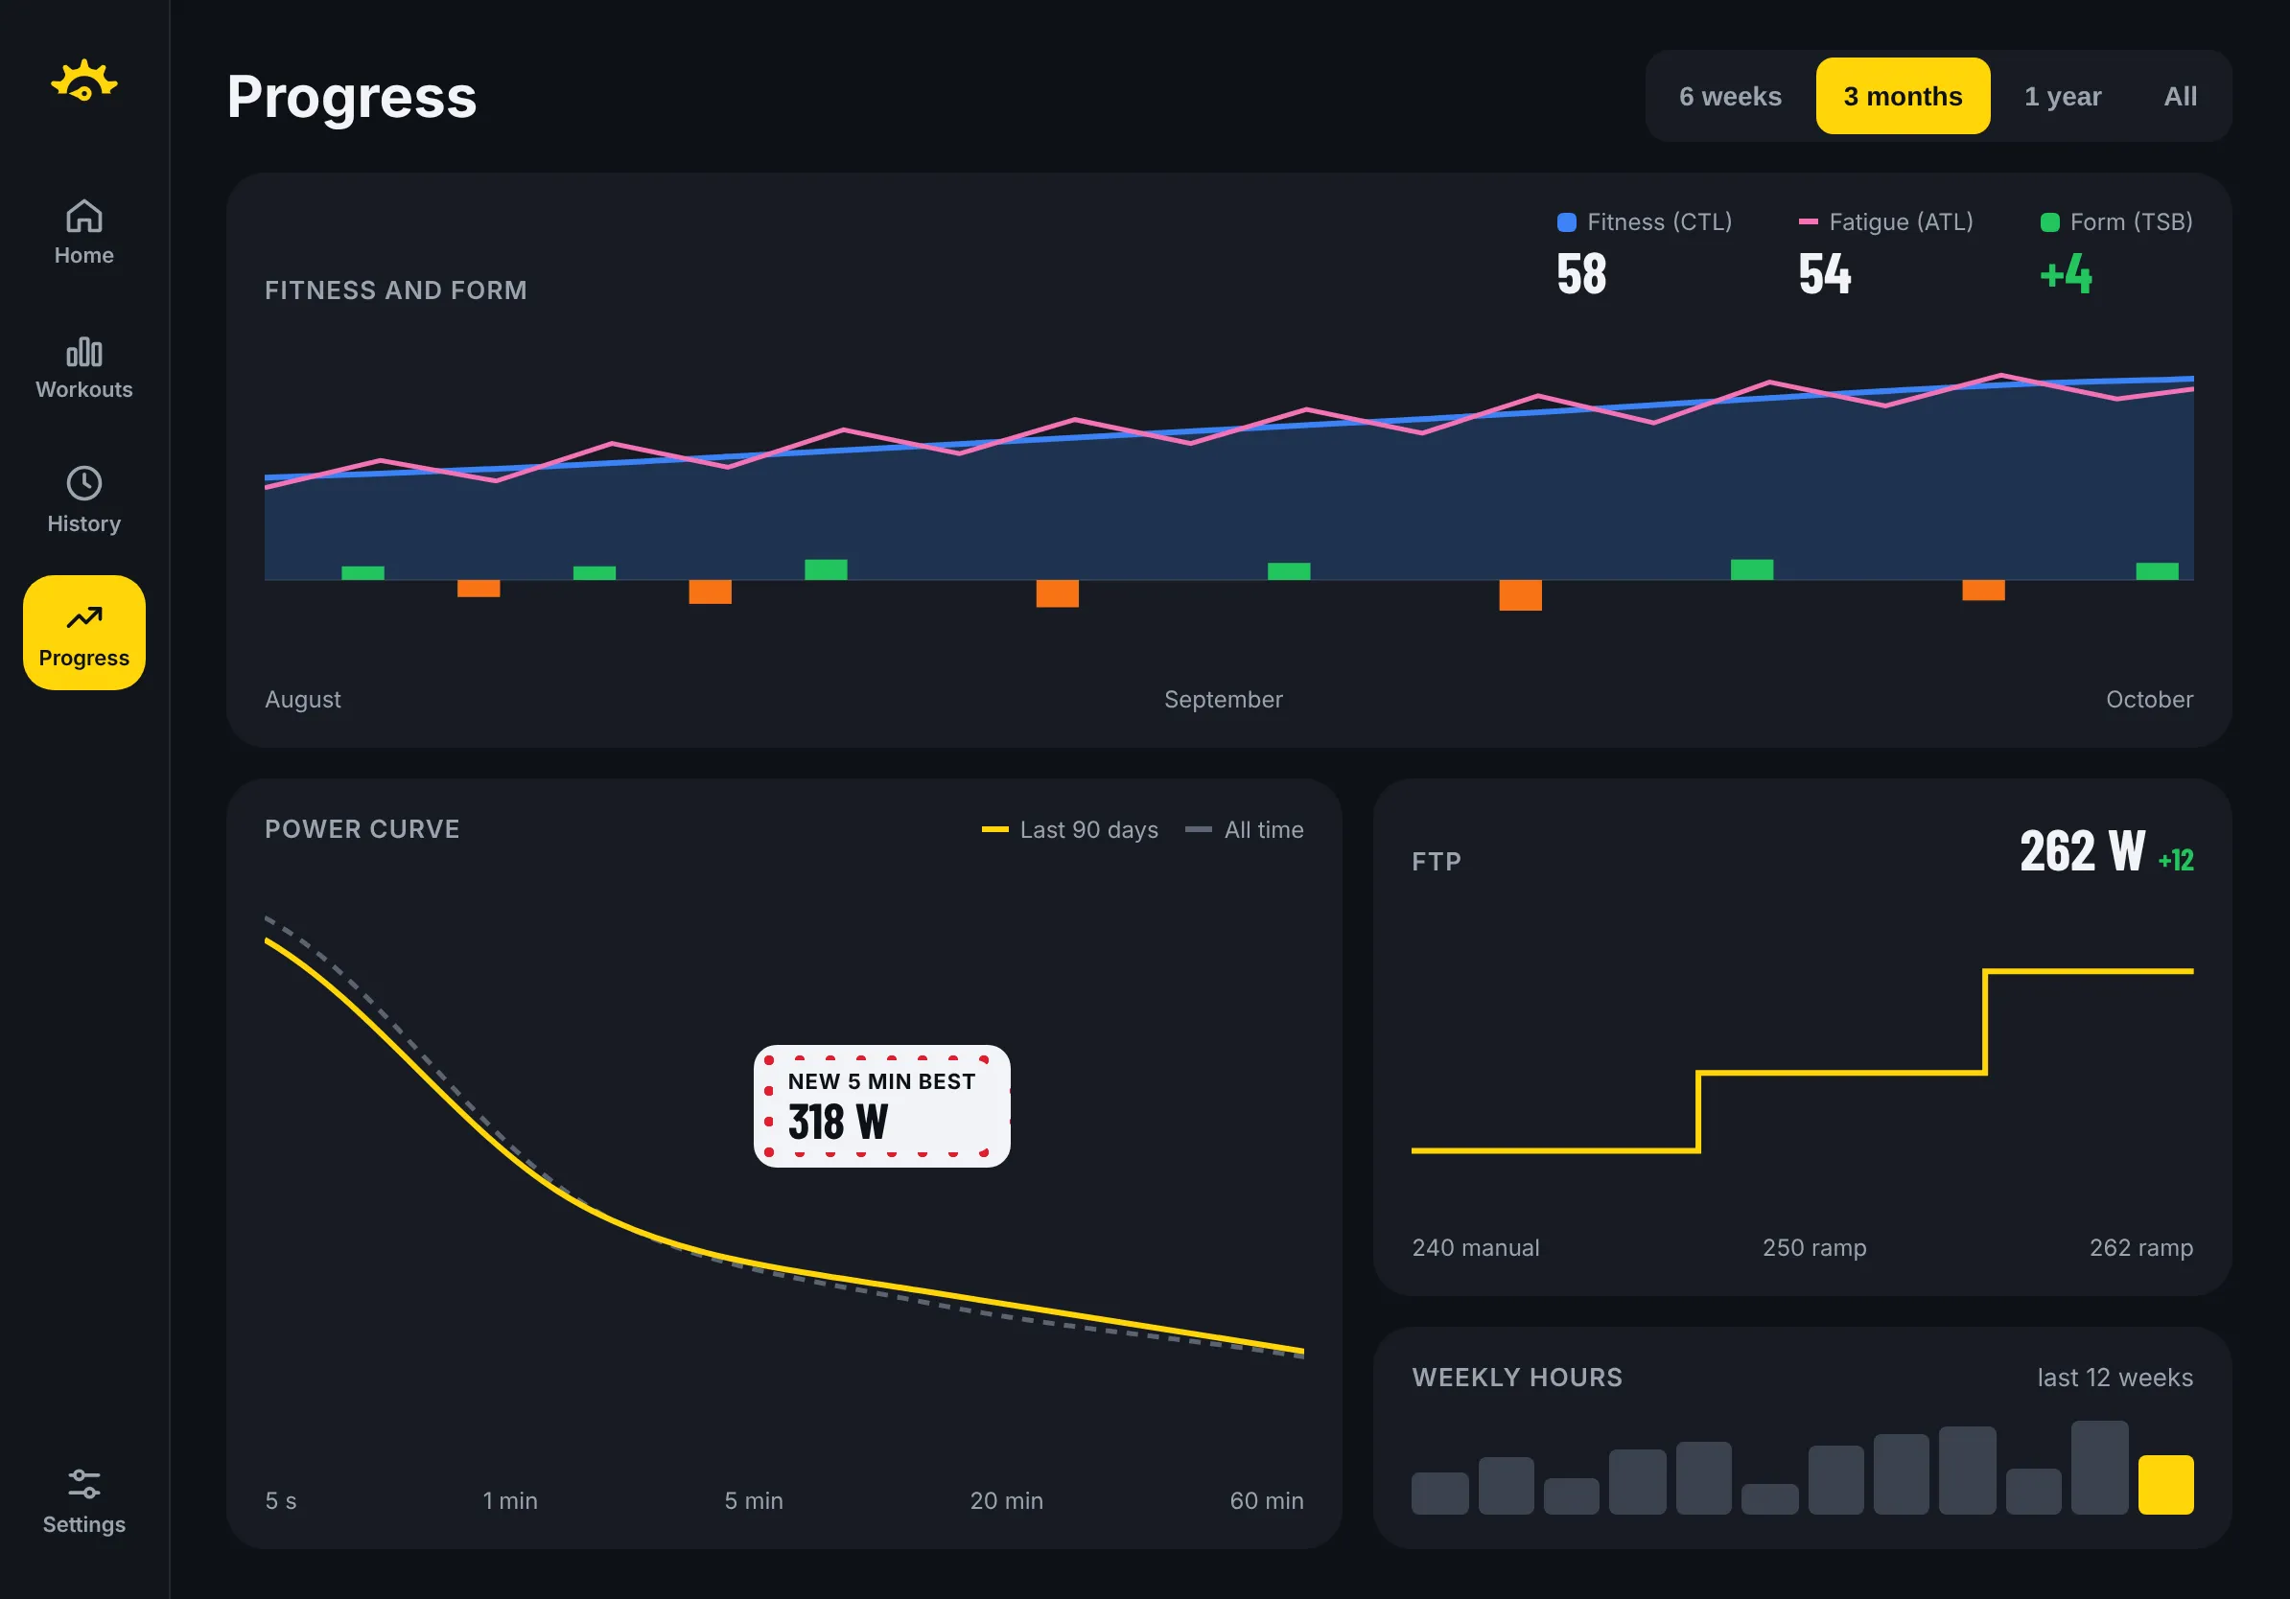Click the 60 min axis label
2290x1599 pixels.
pyautogui.click(x=1266, y=1500)
